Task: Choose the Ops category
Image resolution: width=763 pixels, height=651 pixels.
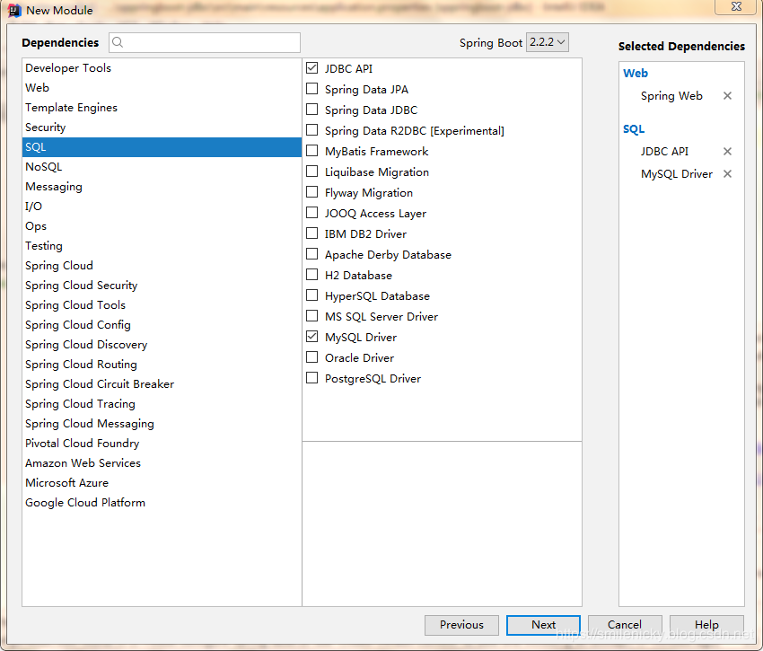Action: coord(162,226)
